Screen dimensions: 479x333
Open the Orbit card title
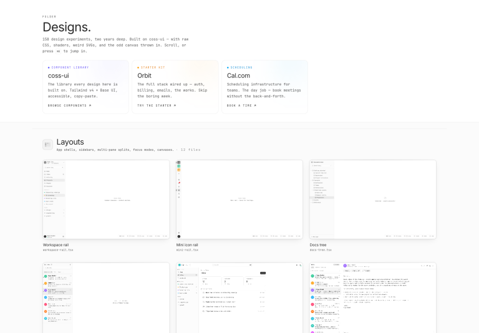click(x=144, y=75)
